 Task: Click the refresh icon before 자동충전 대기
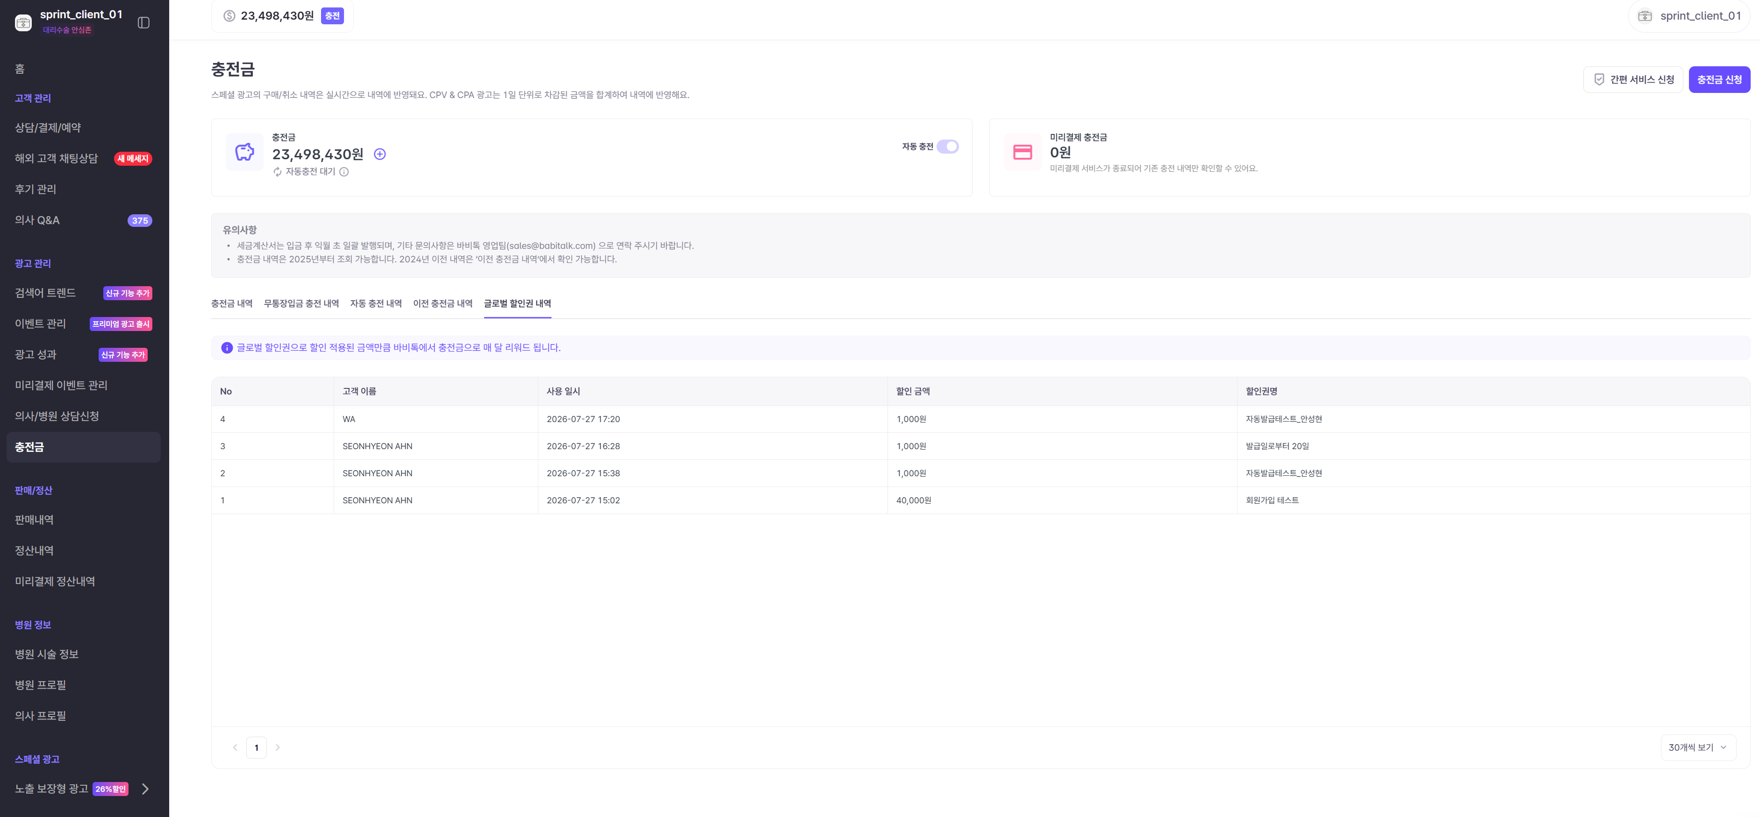coord(278,172)
